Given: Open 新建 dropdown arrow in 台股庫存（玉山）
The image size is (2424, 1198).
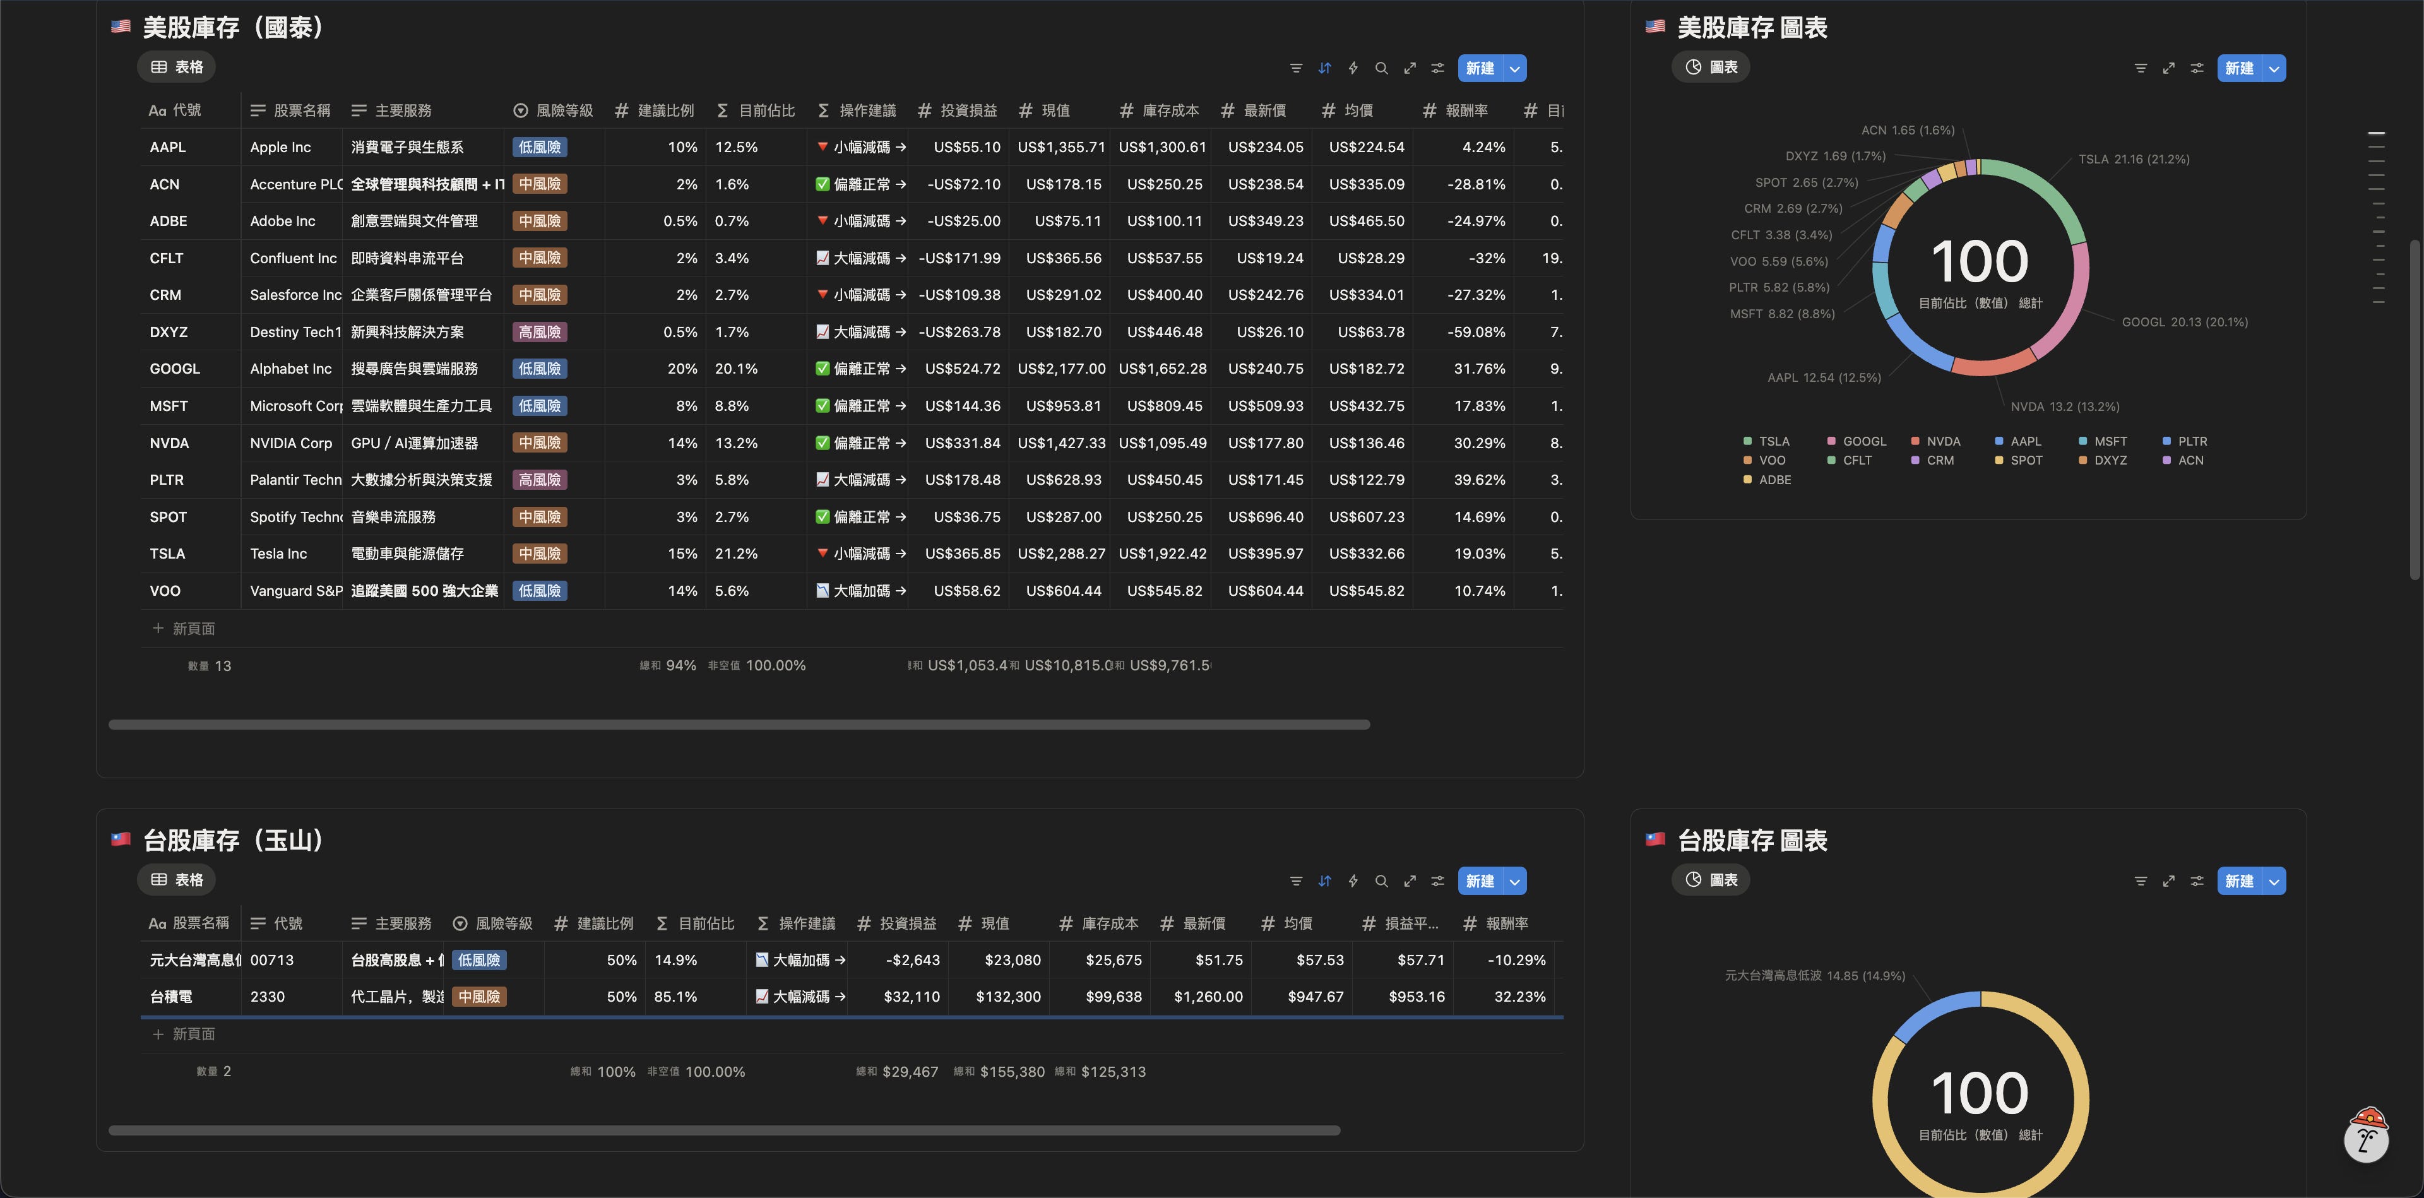Looking at the screenshot, I should point(1514,881).
